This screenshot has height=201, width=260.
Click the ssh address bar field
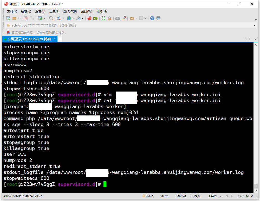click(x=130, y=25)
